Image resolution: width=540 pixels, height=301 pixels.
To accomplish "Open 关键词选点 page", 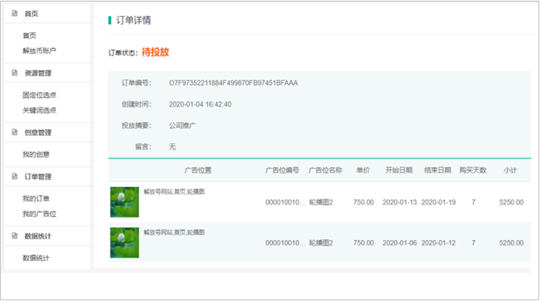I will [39, 110].
